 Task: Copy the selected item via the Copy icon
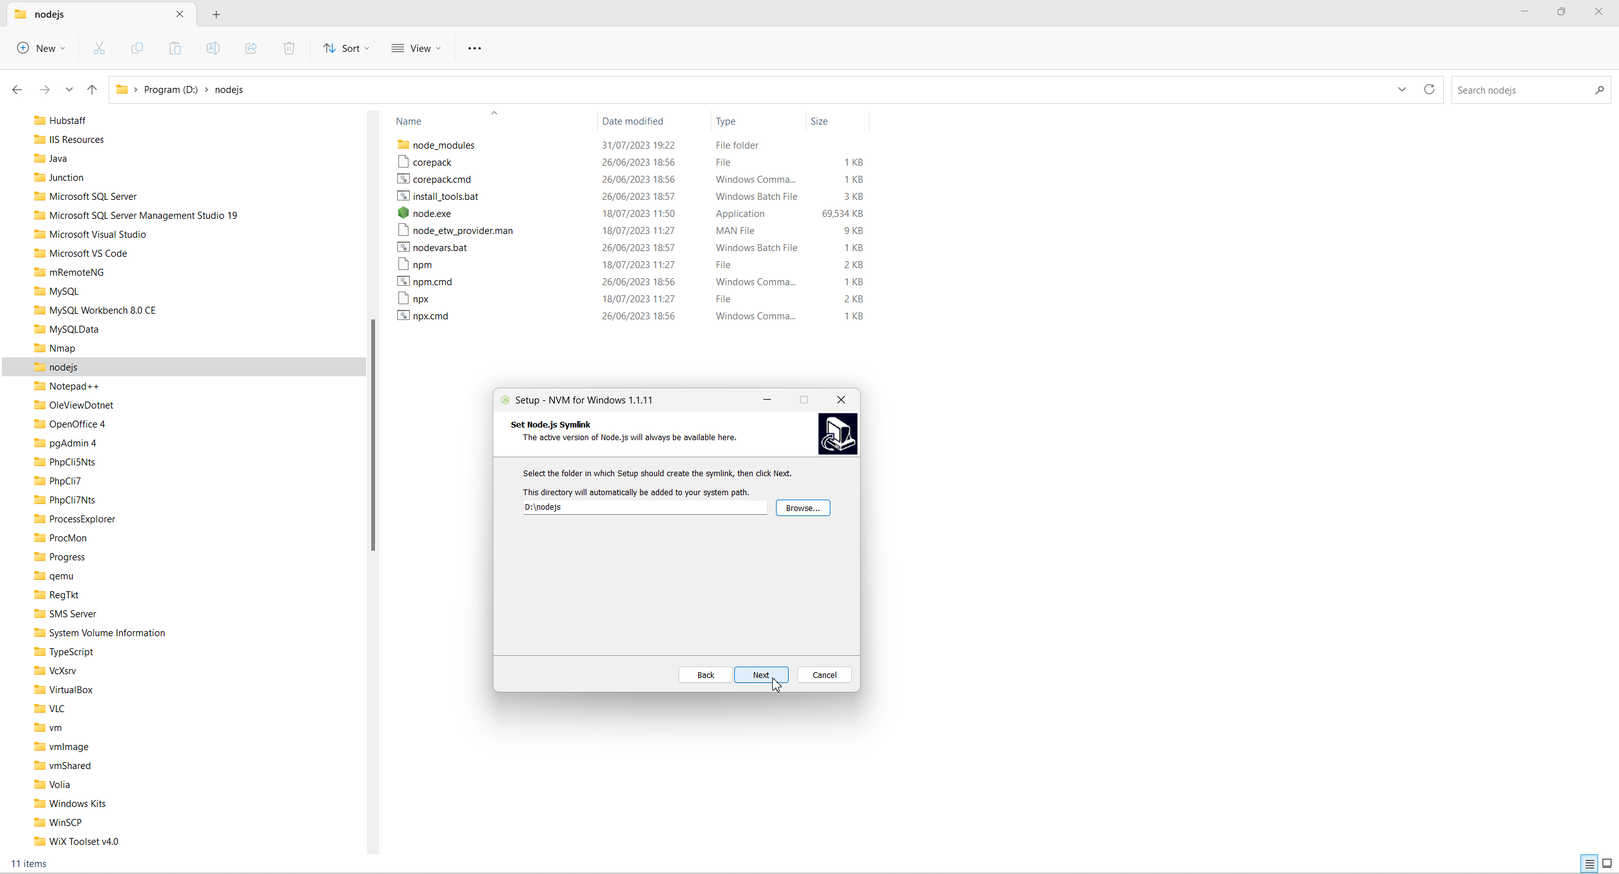click(137, 48)
